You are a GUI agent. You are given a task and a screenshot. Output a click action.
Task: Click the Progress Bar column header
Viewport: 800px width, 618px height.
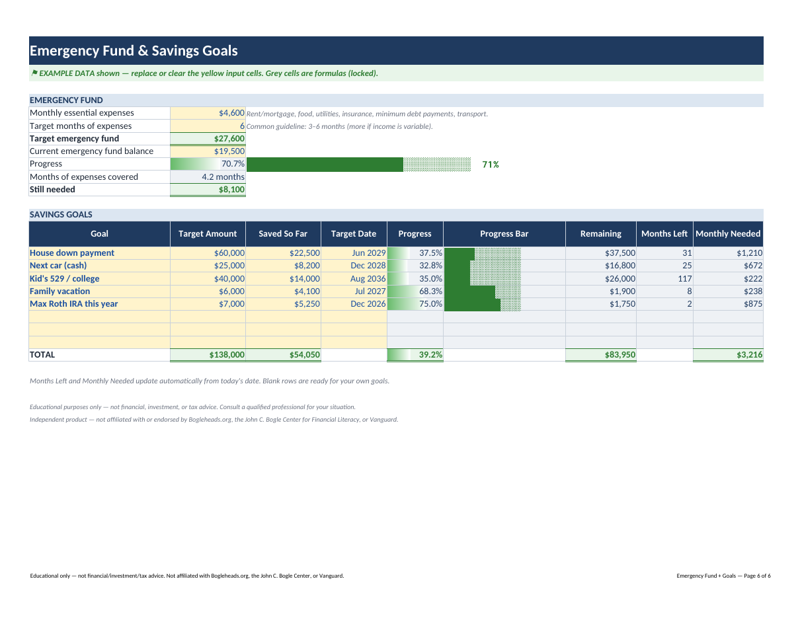point(504,233)
